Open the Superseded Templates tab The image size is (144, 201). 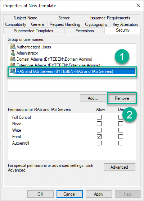(34, 31)
